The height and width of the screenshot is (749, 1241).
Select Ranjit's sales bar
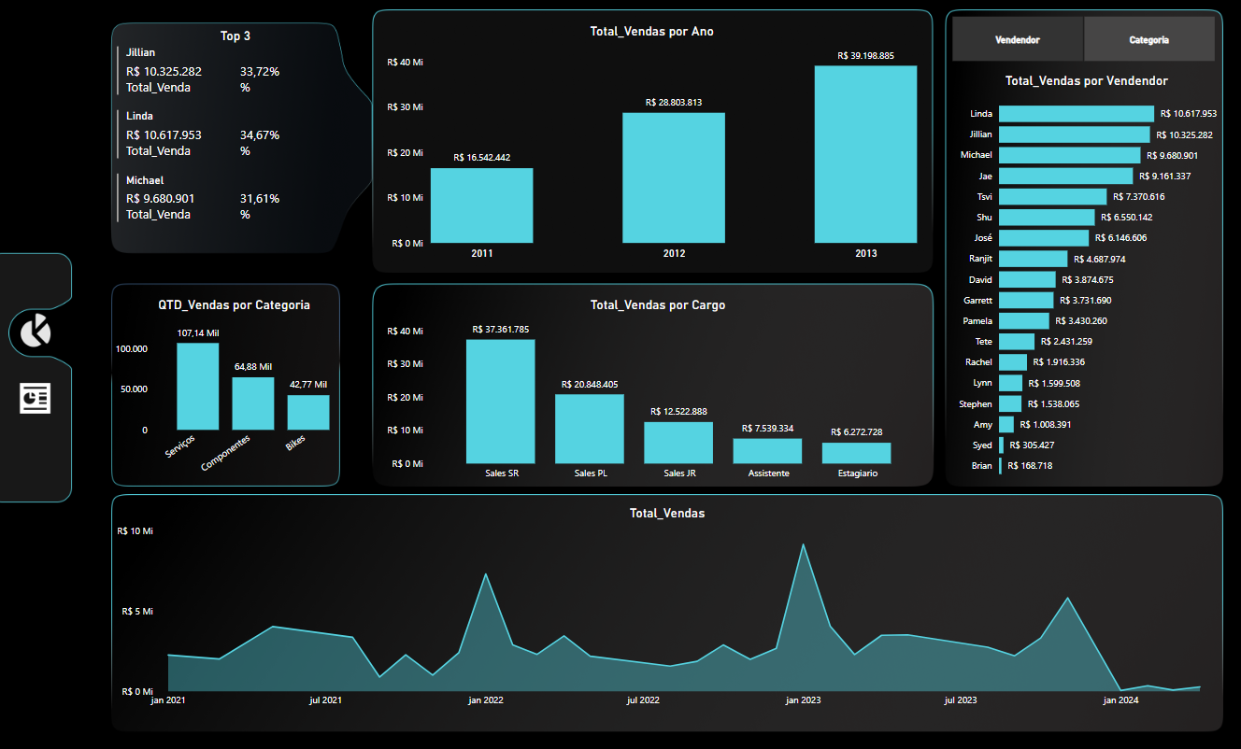(x=1034, y=259)
